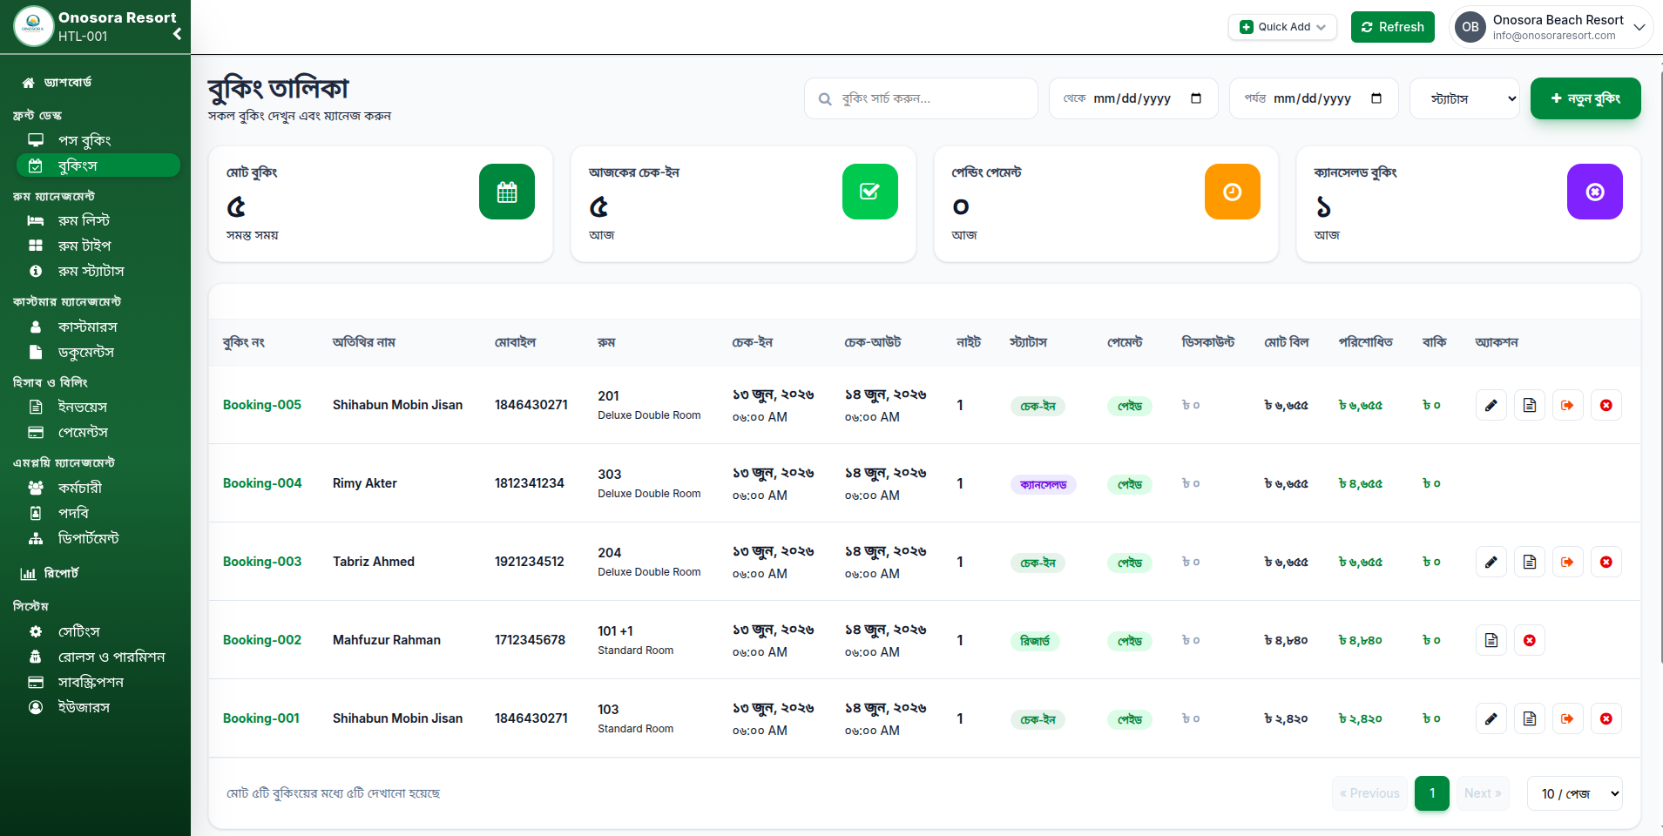Click the orange pending payment clock icon
This screenshot has height=836, width=1663.
click(1233, 192)
